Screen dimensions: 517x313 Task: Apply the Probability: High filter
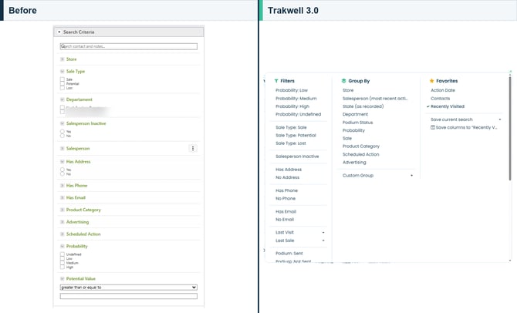click(292, 106)
